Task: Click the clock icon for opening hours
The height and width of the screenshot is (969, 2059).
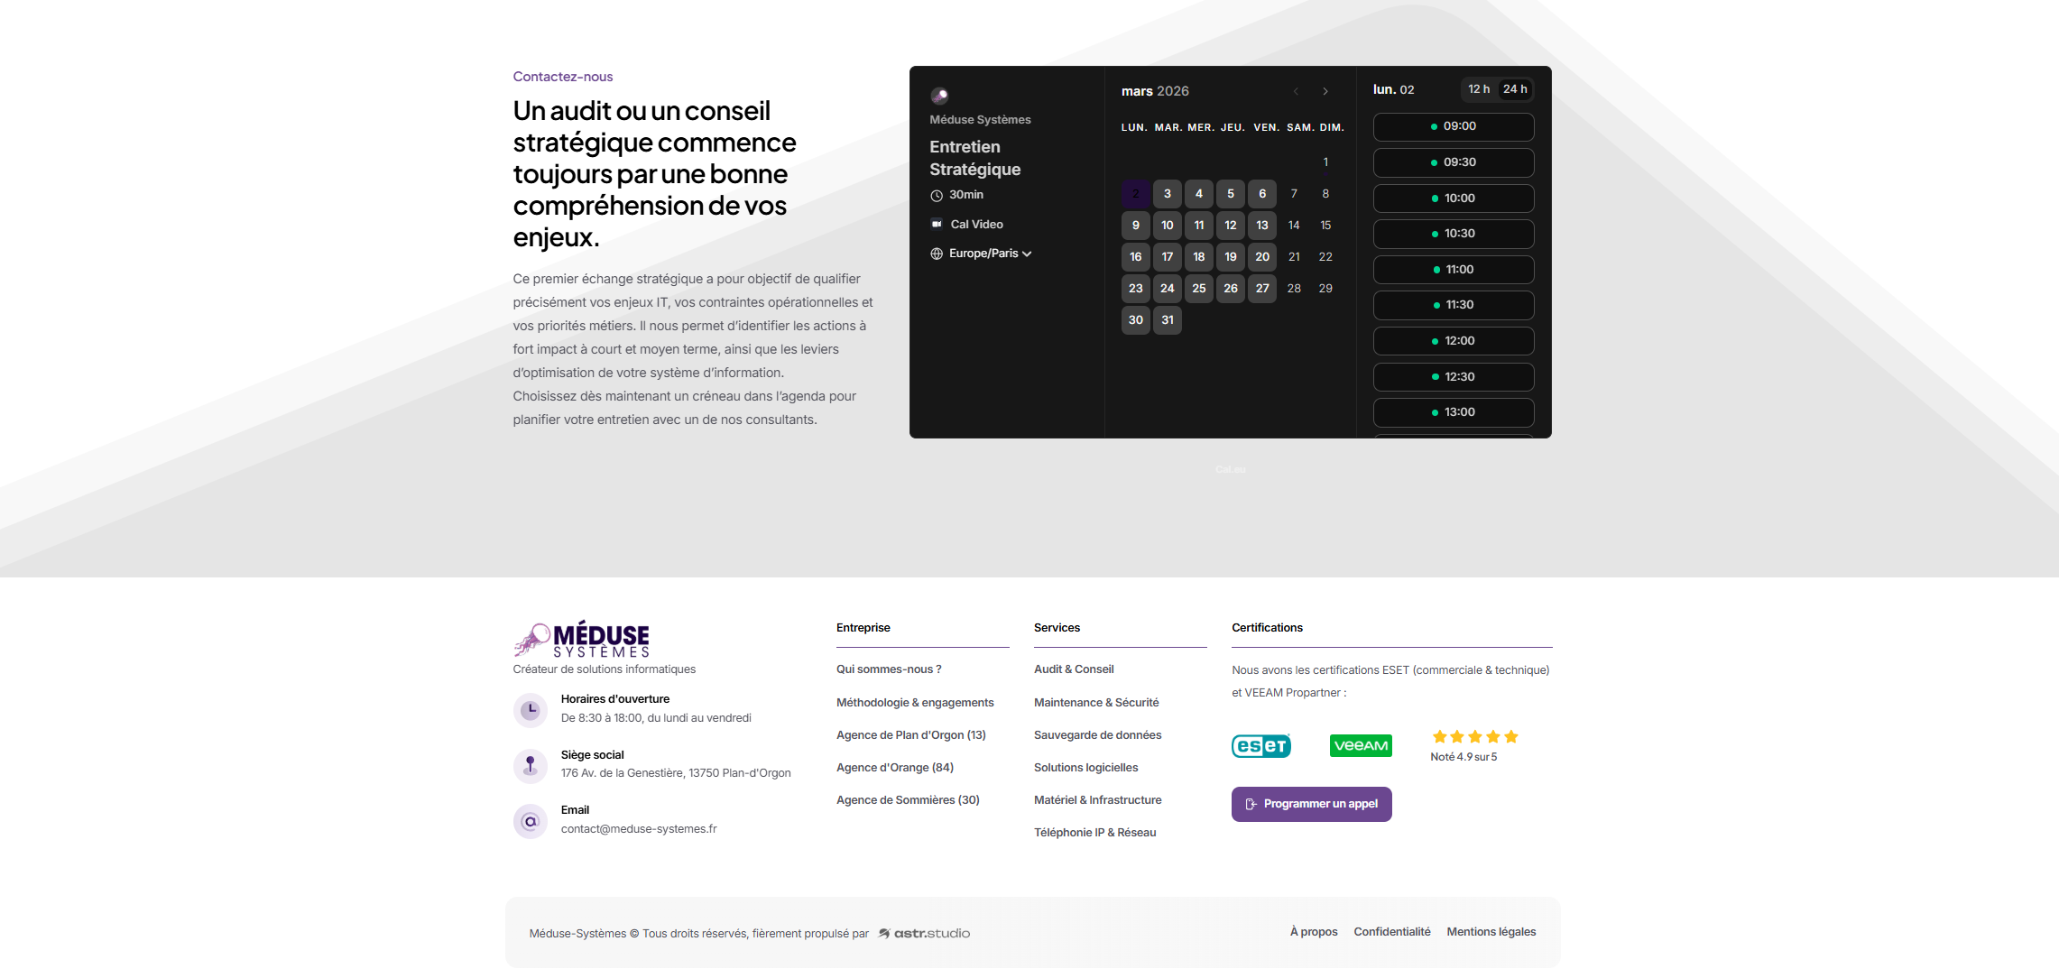Action: pos(531,710)
